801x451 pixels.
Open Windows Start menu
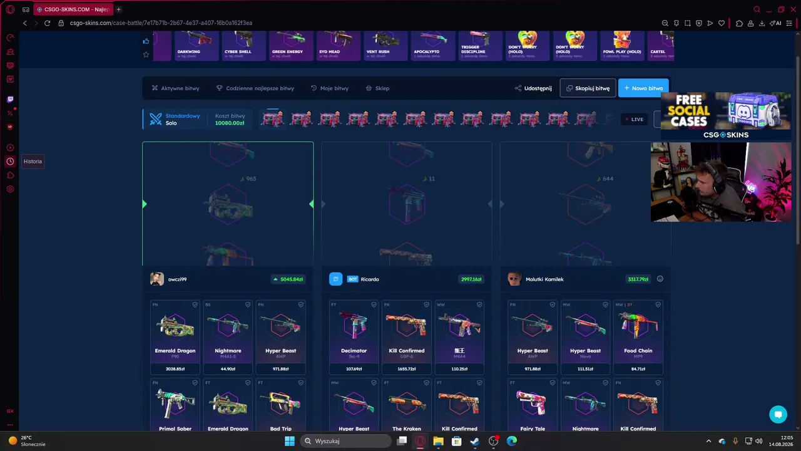pos(290,441)
